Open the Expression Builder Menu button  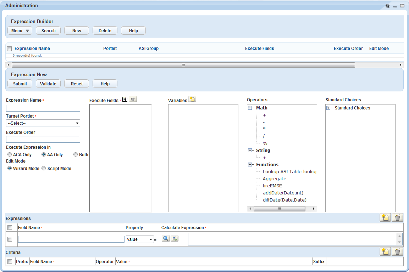point(20,31)
